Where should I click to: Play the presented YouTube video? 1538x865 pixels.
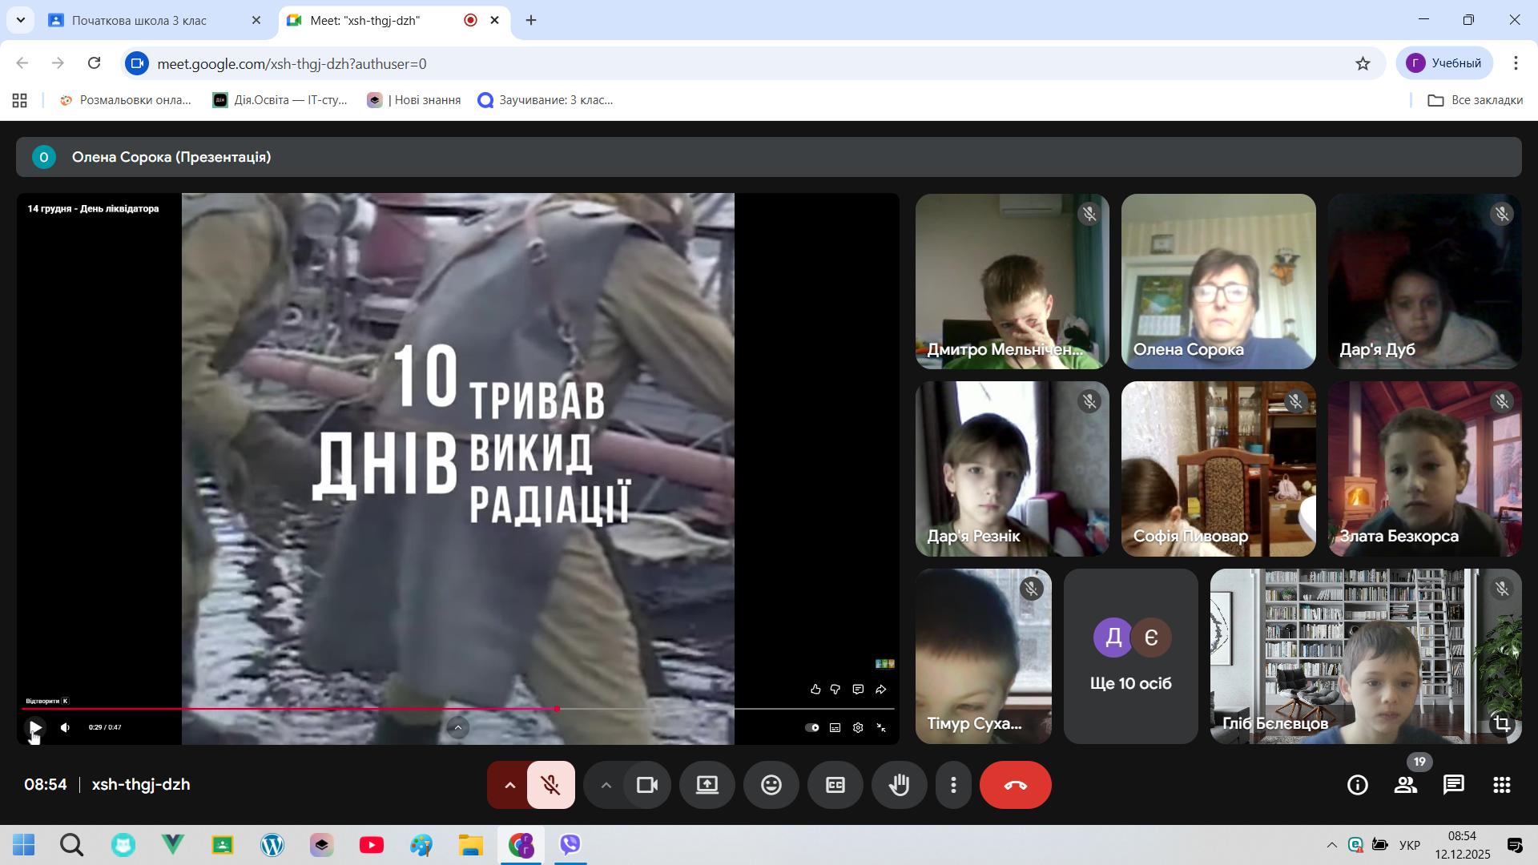pyautogui.click(x=35, y=727)
